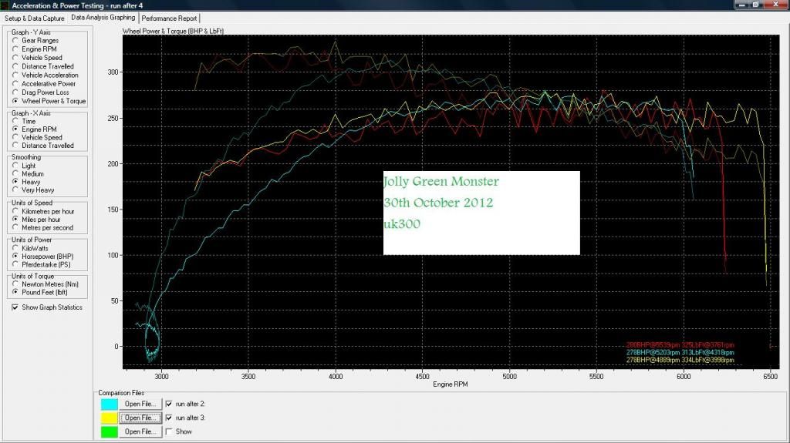Image resolution: width=790 pixels, height=443 pixels.
Task: Uncheck Show Graph Statistics
Action: pos(16,307)
